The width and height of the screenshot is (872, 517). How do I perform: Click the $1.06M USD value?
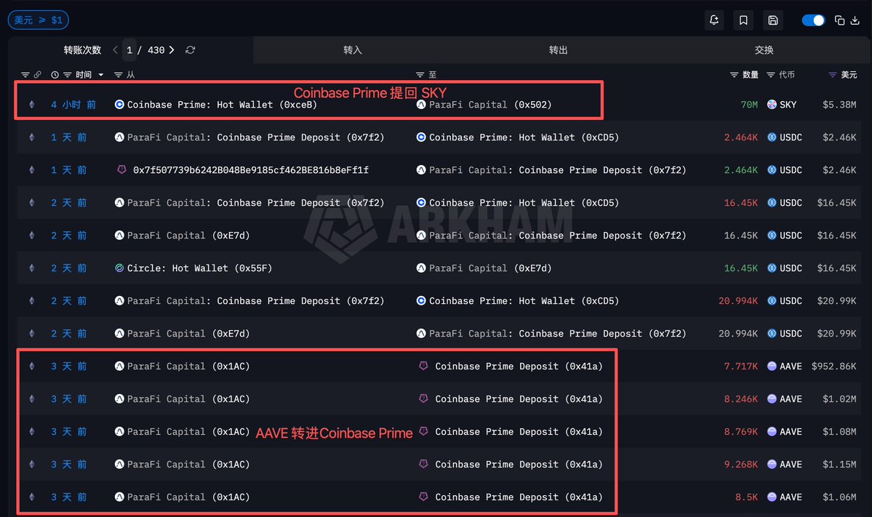pyautogui.click(x=839, y=497)
